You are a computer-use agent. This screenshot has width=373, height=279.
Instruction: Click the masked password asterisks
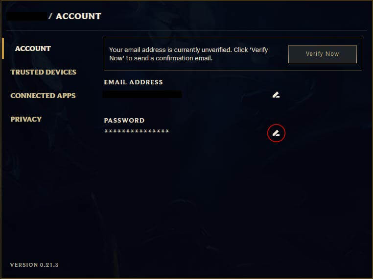click(137, 131)
